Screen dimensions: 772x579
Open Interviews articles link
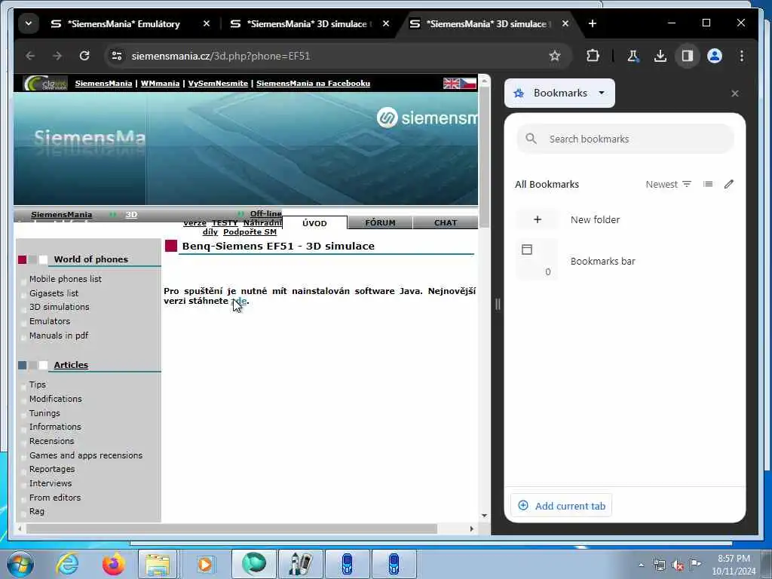[51, 483]
